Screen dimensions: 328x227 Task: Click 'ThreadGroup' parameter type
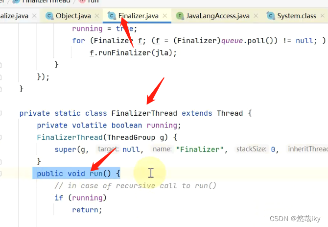(131, 138)
